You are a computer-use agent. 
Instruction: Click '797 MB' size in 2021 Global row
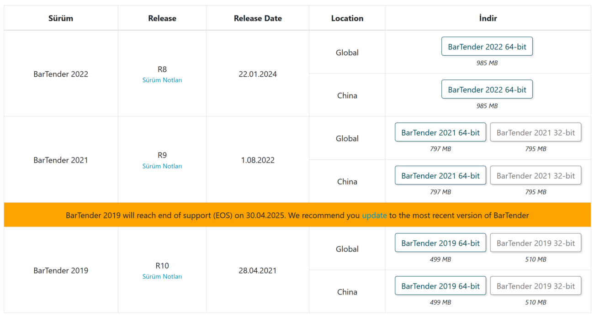coord(440,149)
